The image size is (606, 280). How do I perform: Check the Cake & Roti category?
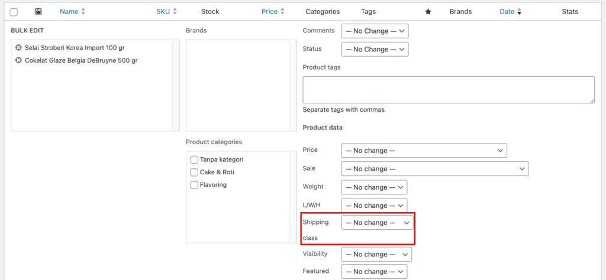click(194, 172)
